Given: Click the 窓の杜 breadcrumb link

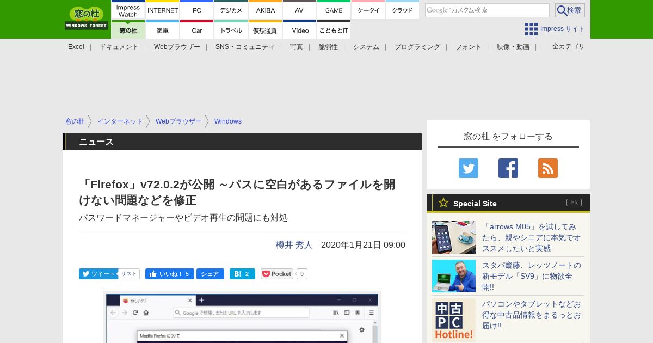Looking at the screenshot, I should pyautogui.click(x=75, y=121).
